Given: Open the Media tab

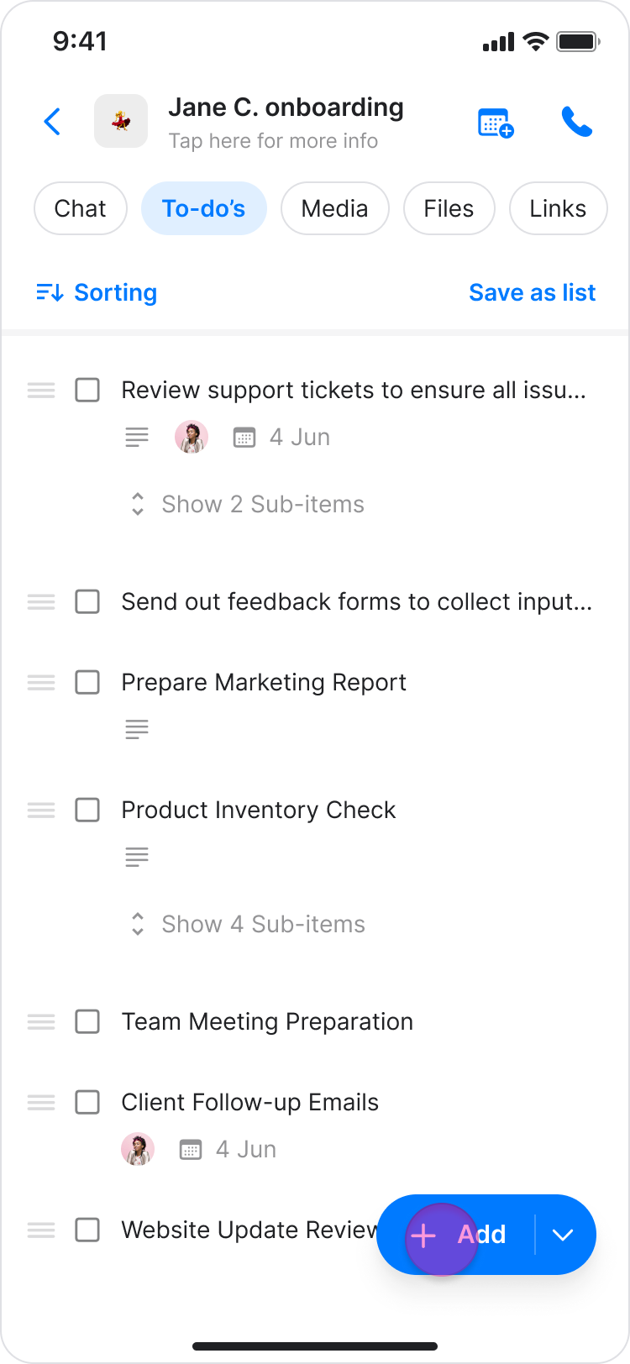Looking at the screenshot, I should [x=334, y=208].
